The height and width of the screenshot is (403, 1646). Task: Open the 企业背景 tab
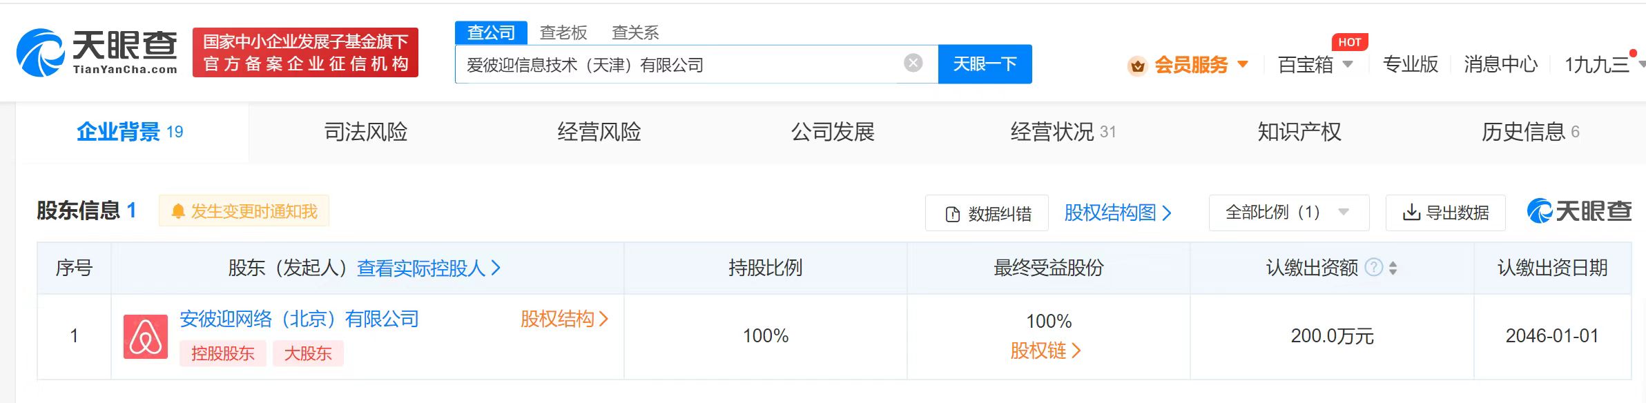coord(130,132)
